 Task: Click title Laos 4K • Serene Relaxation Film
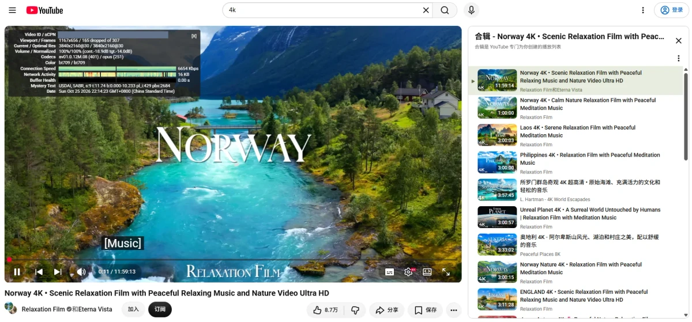tap(577, 131)
